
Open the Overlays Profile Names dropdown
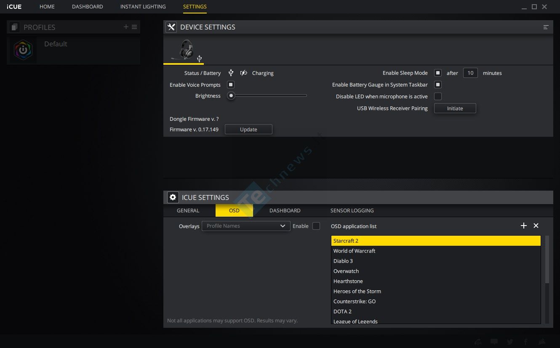coord(246,226)
